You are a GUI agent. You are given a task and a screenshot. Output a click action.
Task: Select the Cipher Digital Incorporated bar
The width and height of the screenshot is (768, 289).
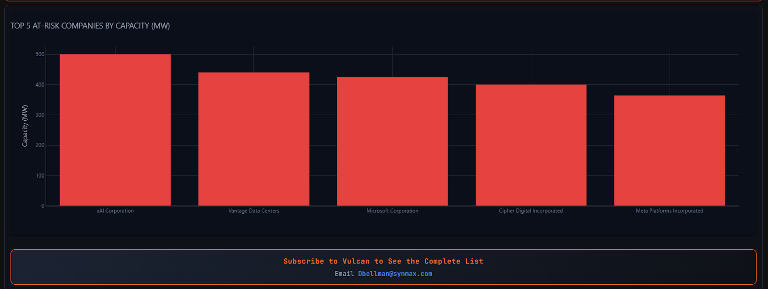(x=531, y=145)
